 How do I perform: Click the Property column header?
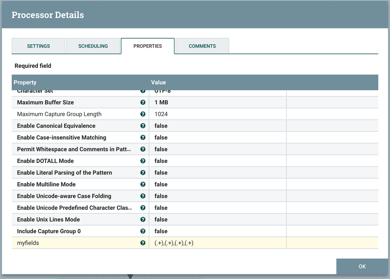25,82
